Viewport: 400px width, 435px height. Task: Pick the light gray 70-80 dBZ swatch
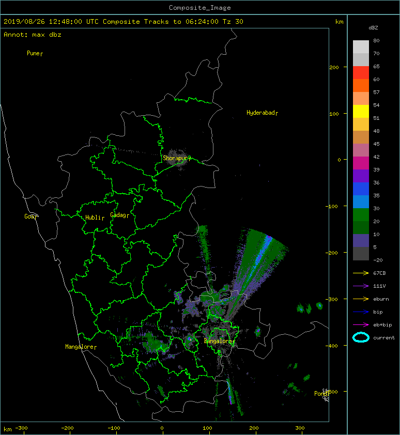361,46
